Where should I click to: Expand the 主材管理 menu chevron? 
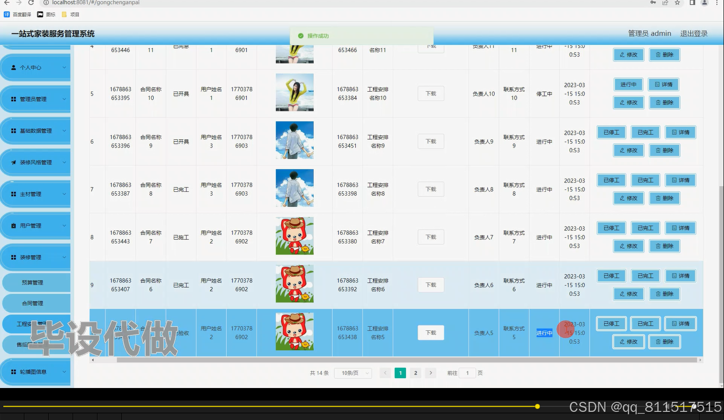click(64, 194)
